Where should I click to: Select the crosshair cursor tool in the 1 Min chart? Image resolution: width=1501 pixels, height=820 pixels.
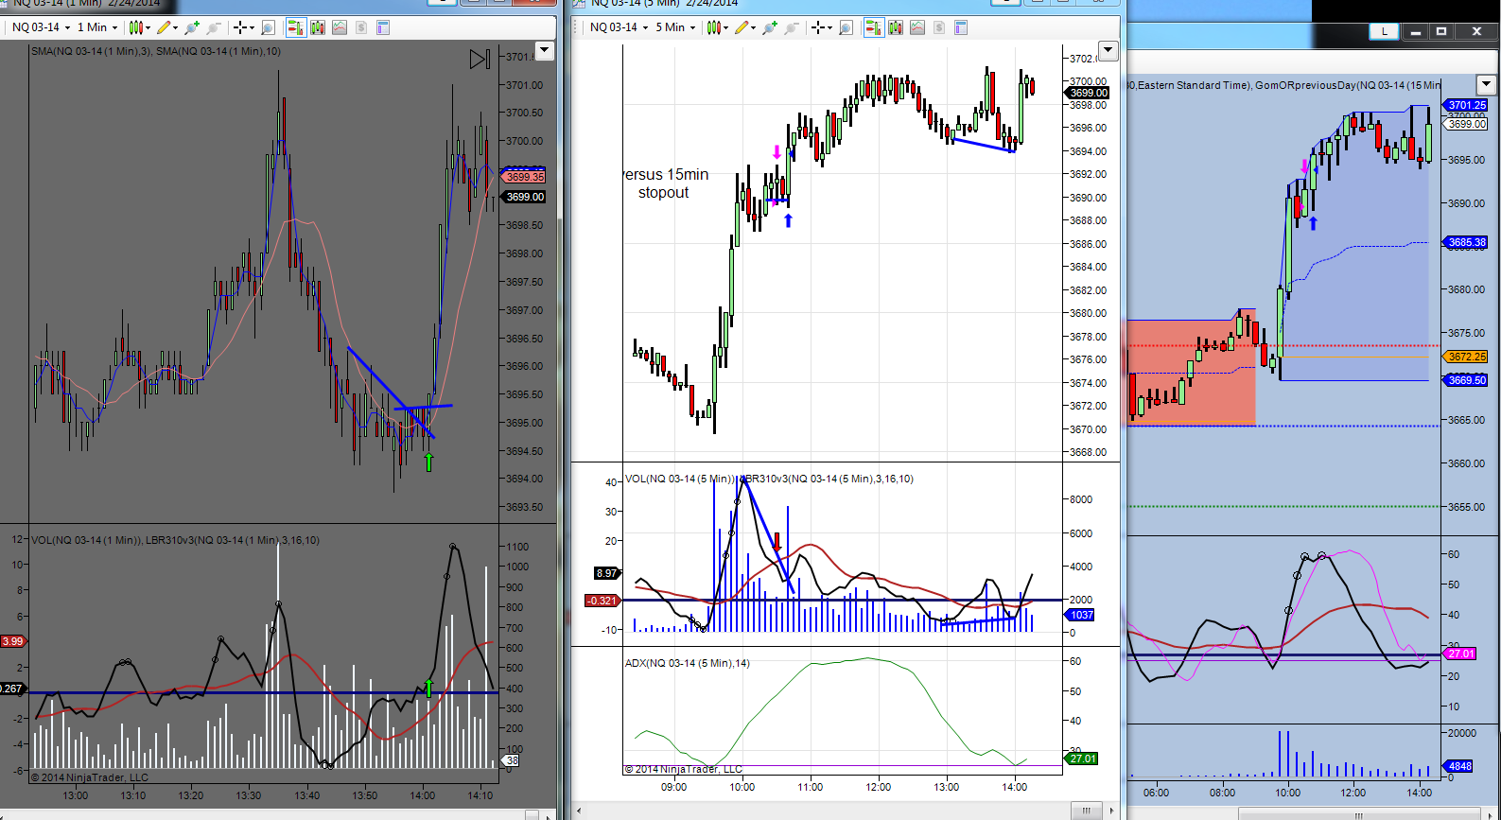[241, 27]
